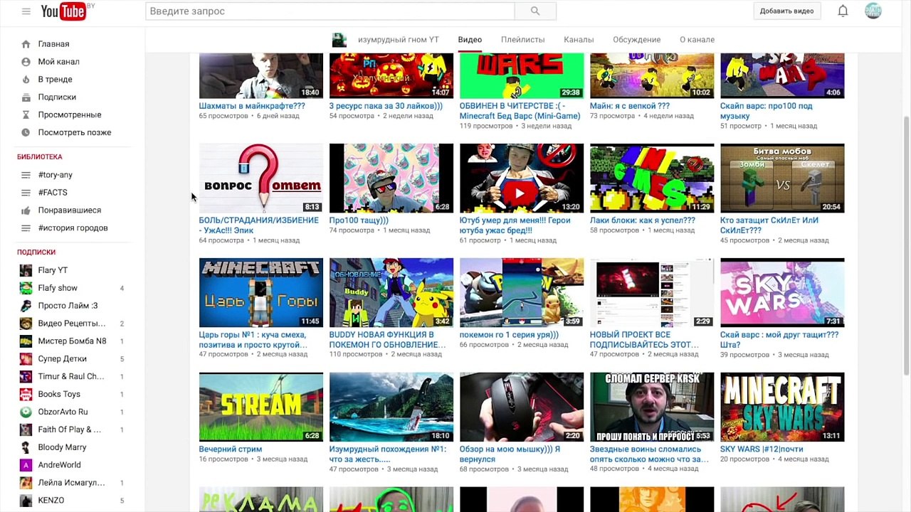Open the БИБЛИОТЕКА section heading
The height and width of the screenshot is (512, 911).
tap(40, 156)
